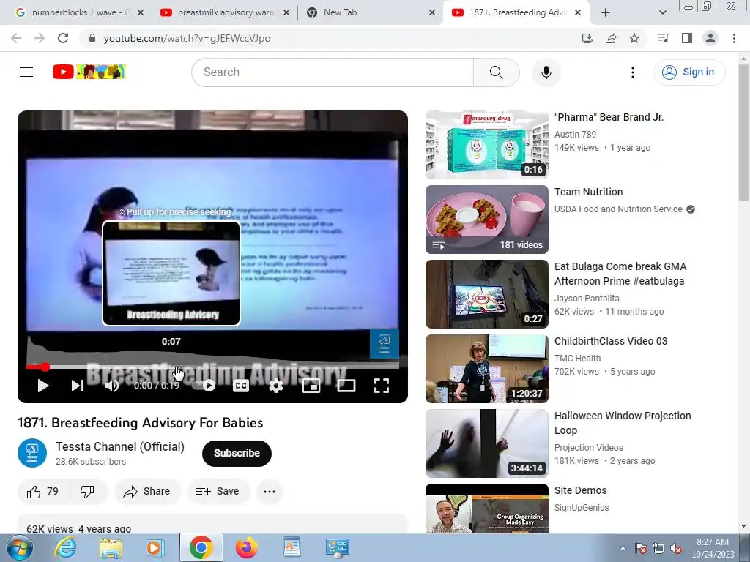Image resolution: width=750 pixels, height=562 pixels.
Task: Toggle closed captions on the video
Action: [x=240, y=385]
